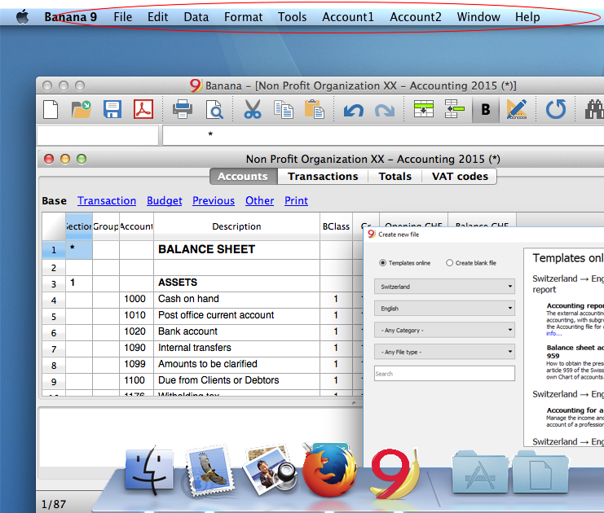
Task: Click the Previous view link
Action: point(214,201)
